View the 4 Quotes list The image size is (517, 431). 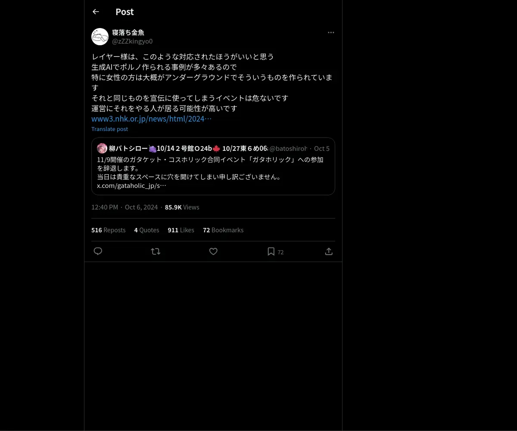(146, 230)
